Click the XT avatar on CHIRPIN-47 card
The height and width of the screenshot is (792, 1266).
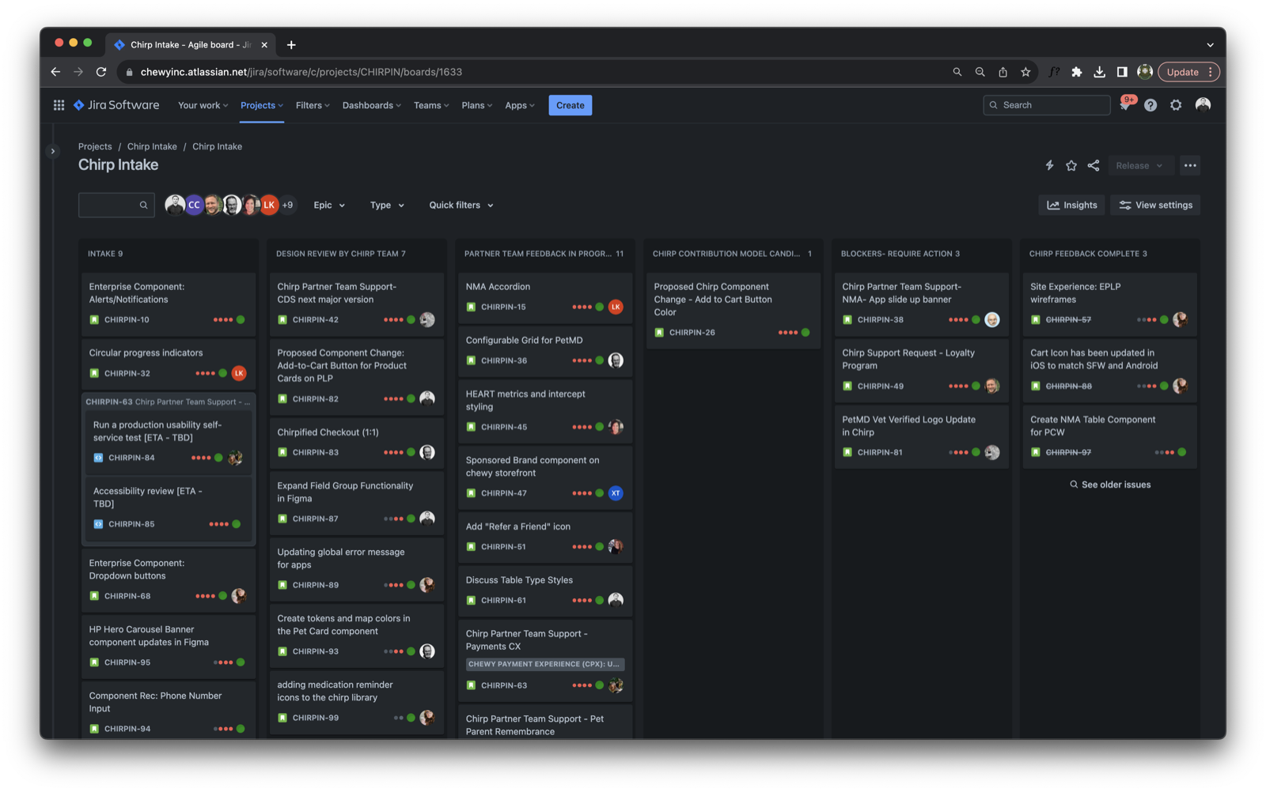pyautogui.click(x=616, y=493)
